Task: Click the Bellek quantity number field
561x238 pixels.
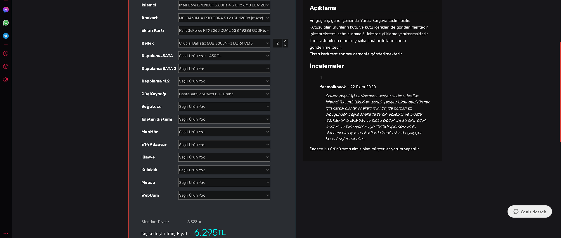Action: coord(278,43)
